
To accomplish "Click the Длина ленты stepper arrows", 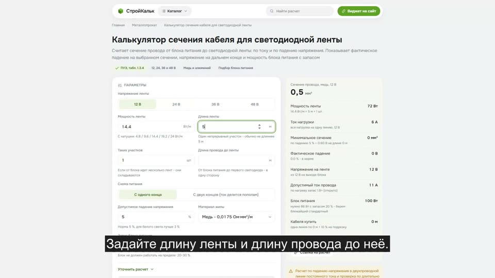I will (x=259, y=127).
